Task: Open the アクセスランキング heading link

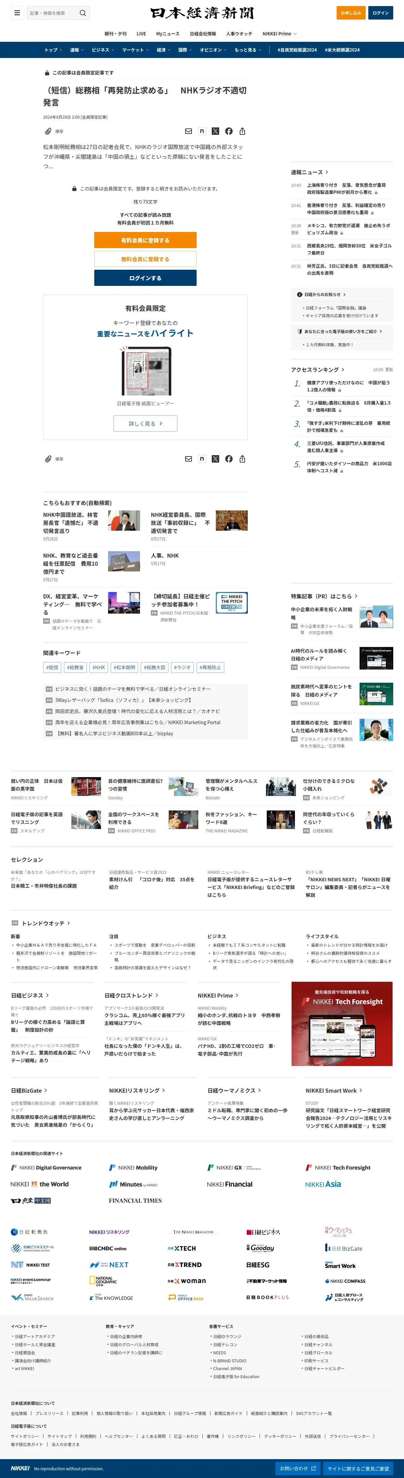Action: 317,370
